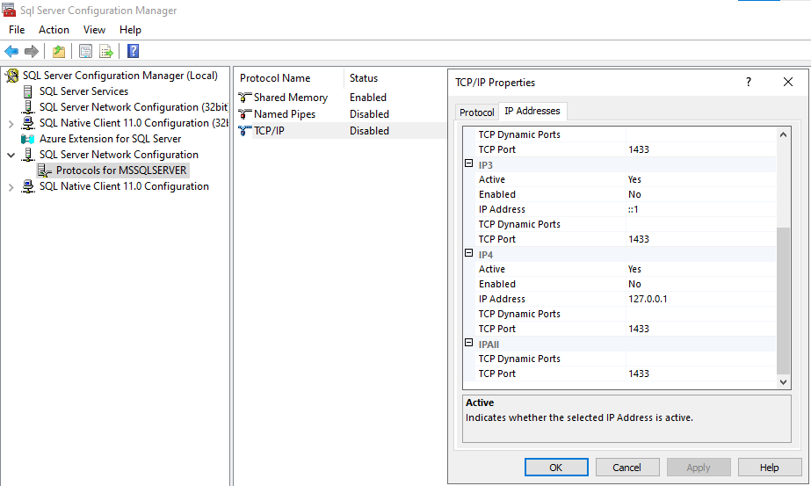811x486 pixels.
Task: Click IPAll TCP Port field 1433
Action: click(701, 374)
